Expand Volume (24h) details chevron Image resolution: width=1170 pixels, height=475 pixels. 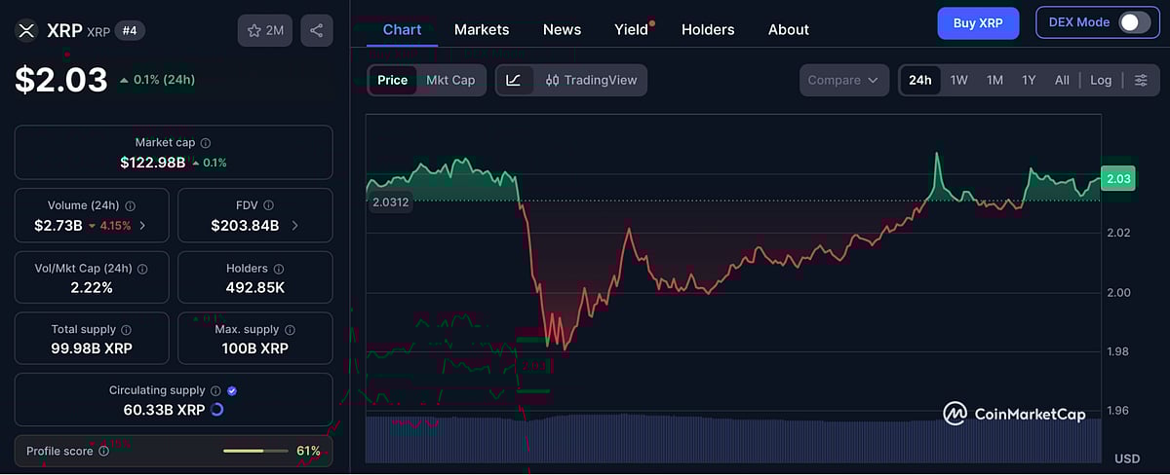pyautogui.click(x=142, y=226)
